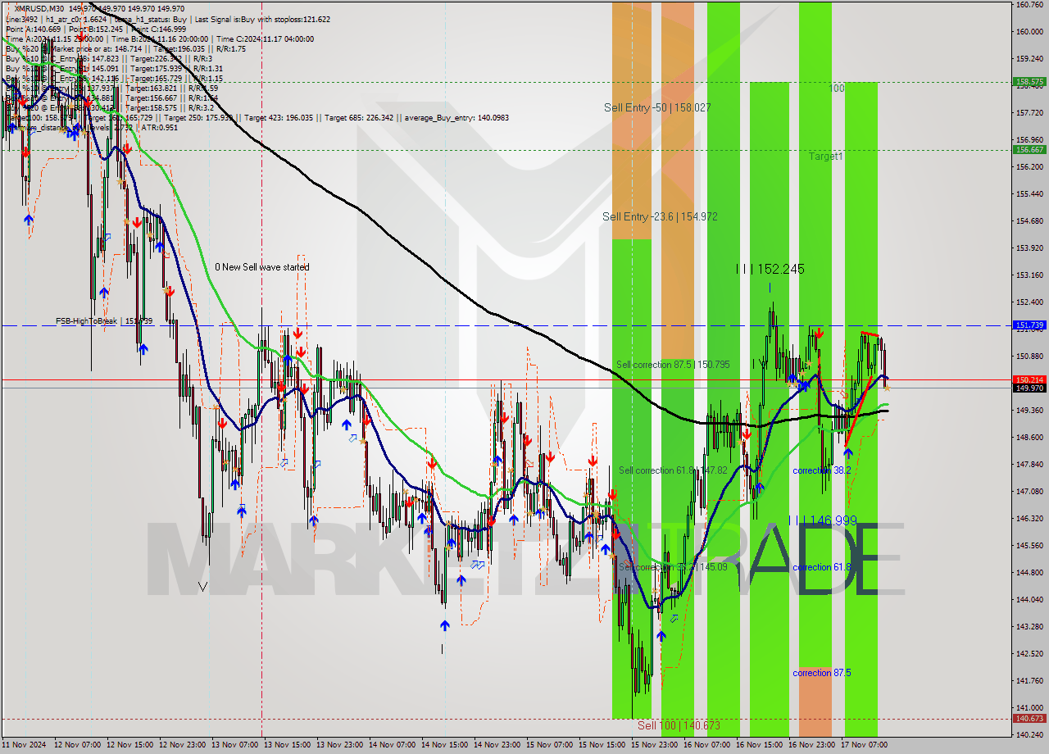
Task: Click the 141.000 price axis value
Action: point(1029,707)
